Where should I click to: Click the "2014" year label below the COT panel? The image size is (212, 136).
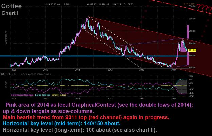173,99
